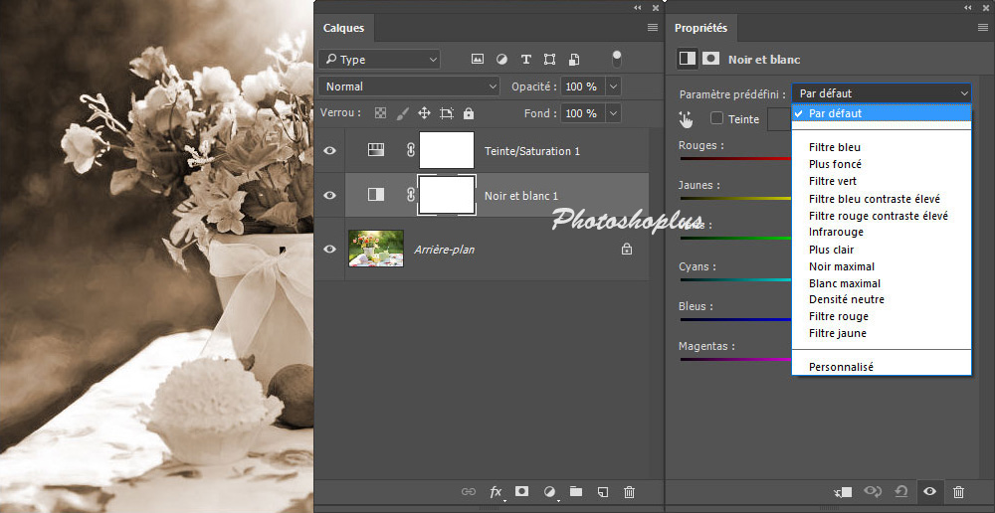Expand the Opacité value dropdown arrow
This screenshot has height=513, width=995.
[x=613, y=86]
